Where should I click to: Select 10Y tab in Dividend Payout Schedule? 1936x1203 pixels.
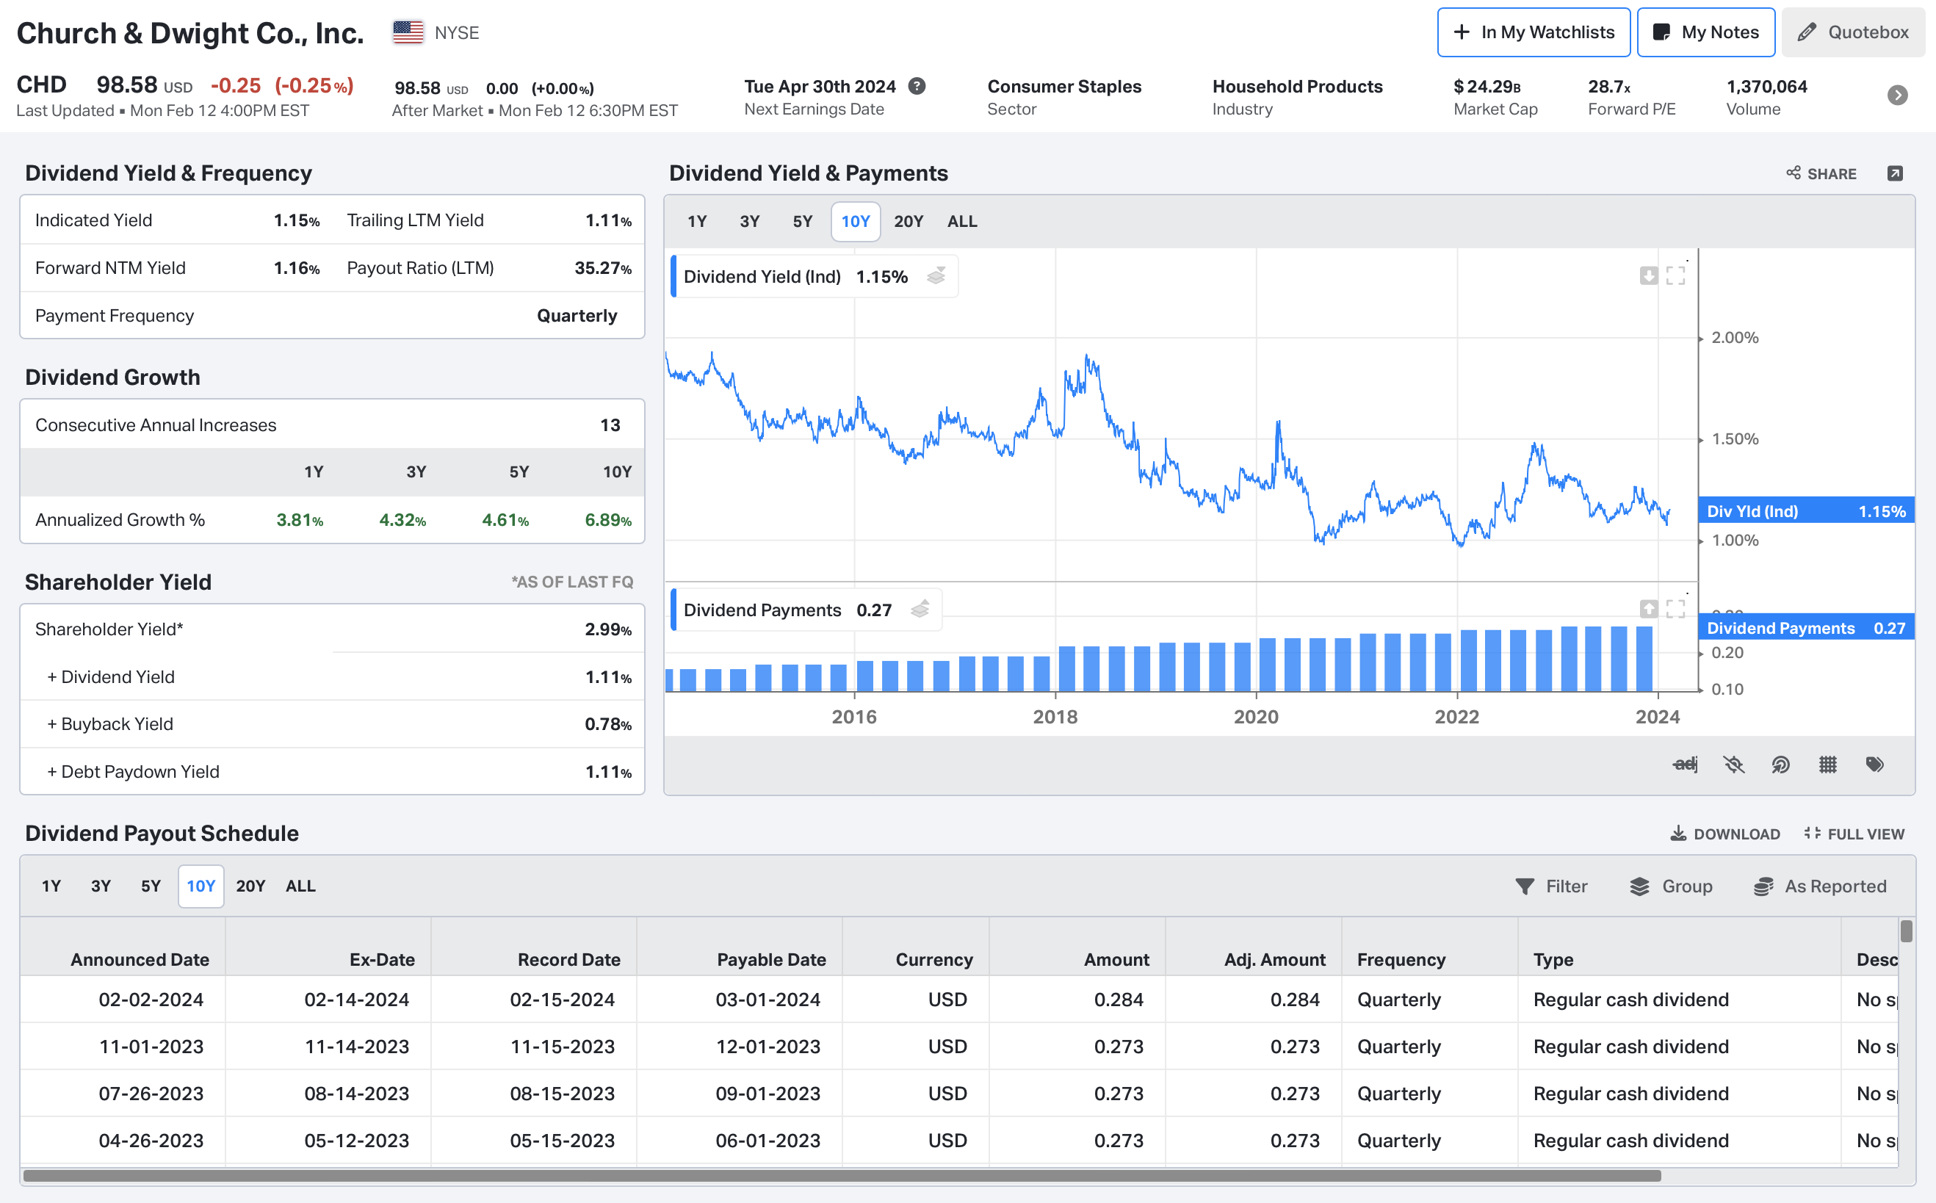(x=201, y=886)
